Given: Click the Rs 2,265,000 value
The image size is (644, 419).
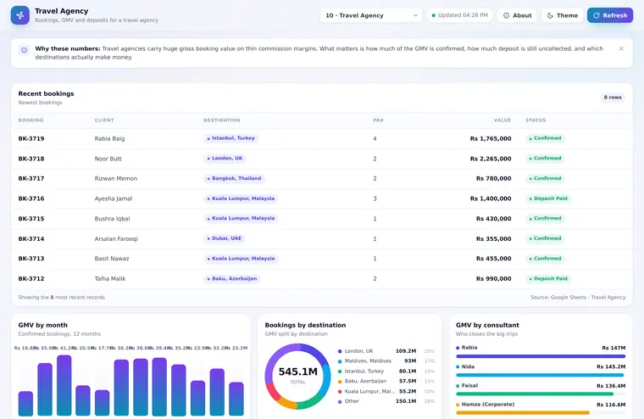Looking at the screenshot, I should pos(491,159).
